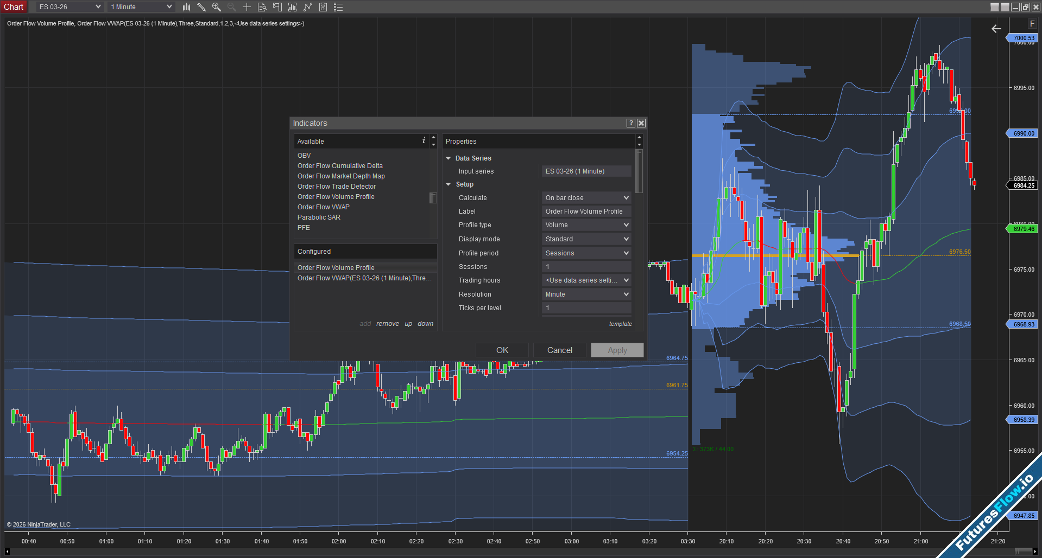Activate the crosshair cursor icon
This screenshot has height=558, width=1042.
[247, 7]
